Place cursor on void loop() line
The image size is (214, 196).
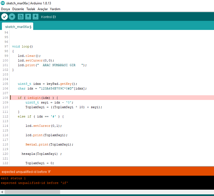click(22, 47)
